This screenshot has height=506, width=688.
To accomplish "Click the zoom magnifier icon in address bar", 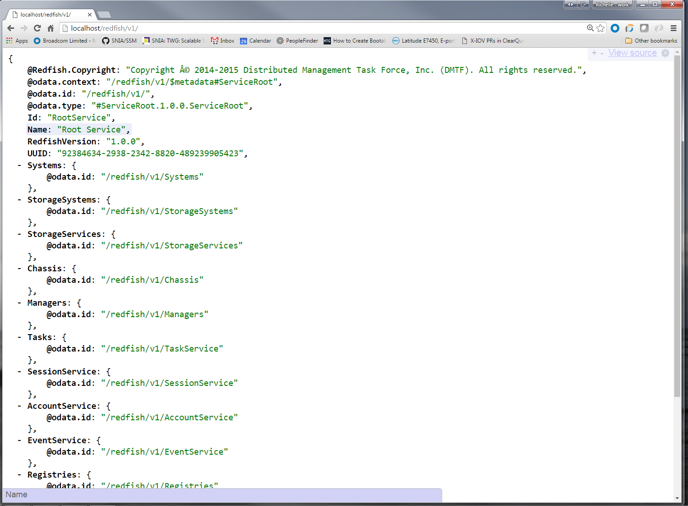I will point(590,28).
